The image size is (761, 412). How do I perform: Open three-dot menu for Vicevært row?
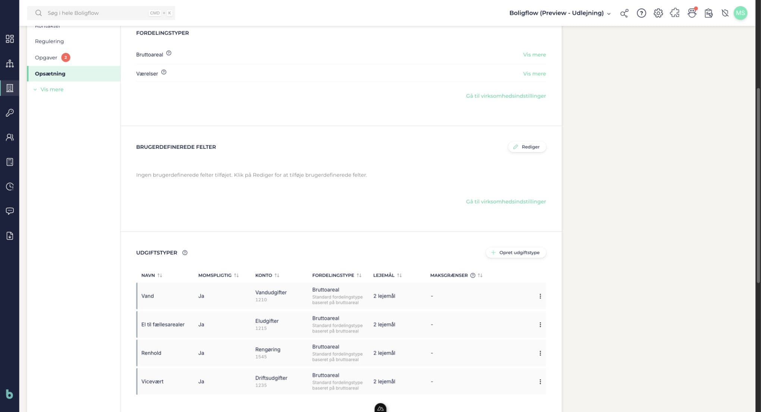tap(540, 381)
